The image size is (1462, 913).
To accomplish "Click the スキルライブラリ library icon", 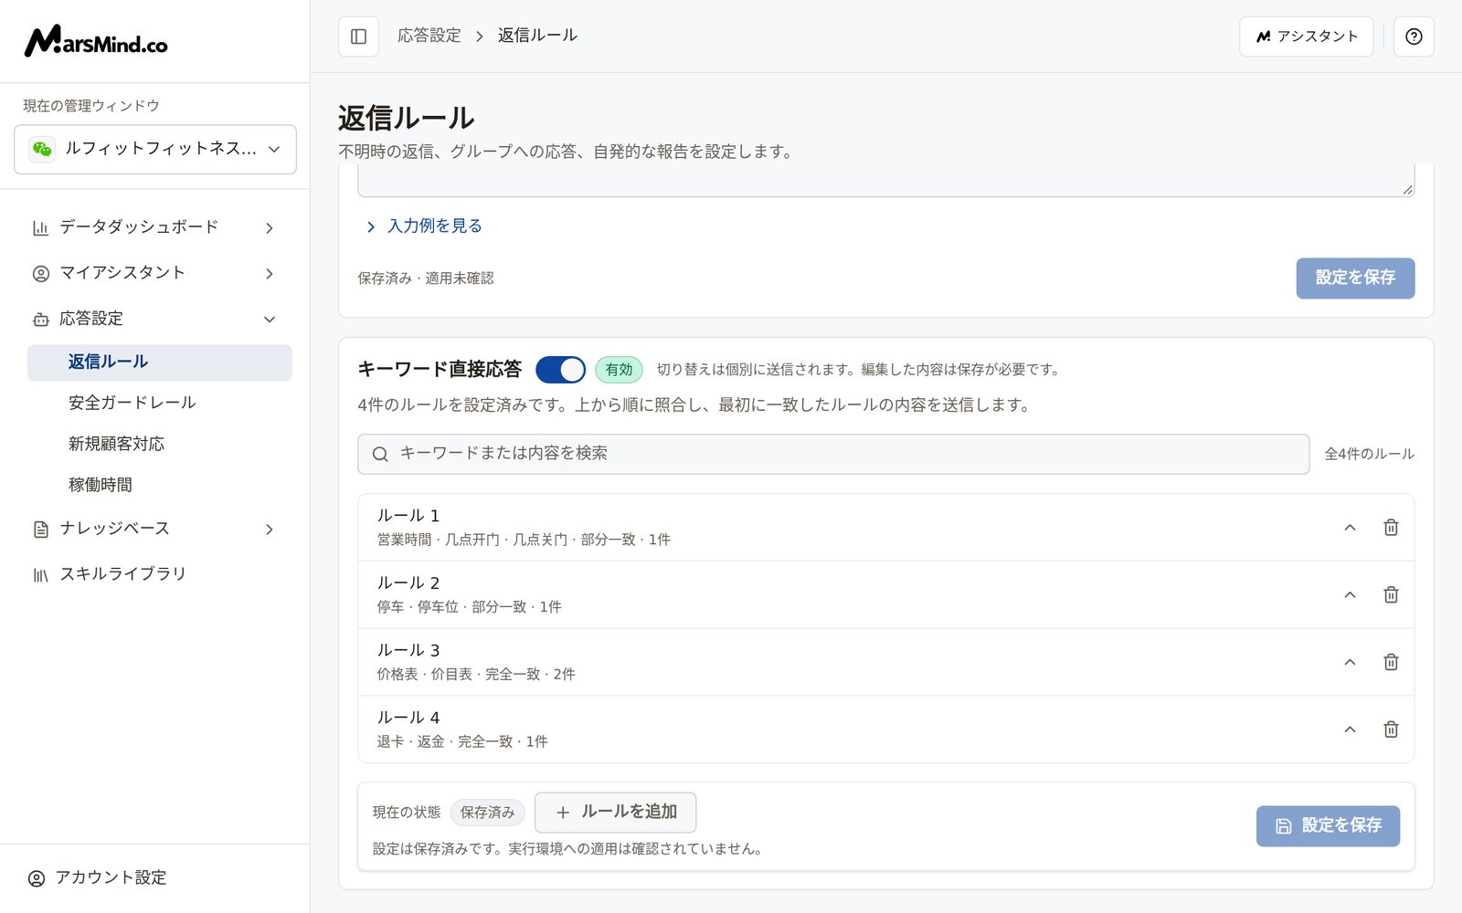I will tap(40, 574).
